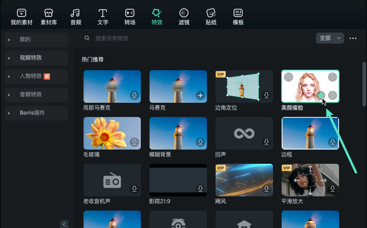The width and height of the screenshot is (367, 228).
Task: Select the 文字 text tab
Action: pyautogui.click(x=103, y=17)
